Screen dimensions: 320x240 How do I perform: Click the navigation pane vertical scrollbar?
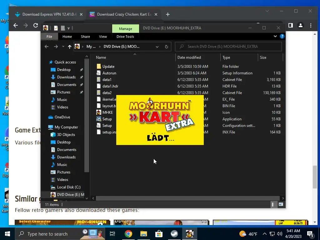[x=87, y=115]
